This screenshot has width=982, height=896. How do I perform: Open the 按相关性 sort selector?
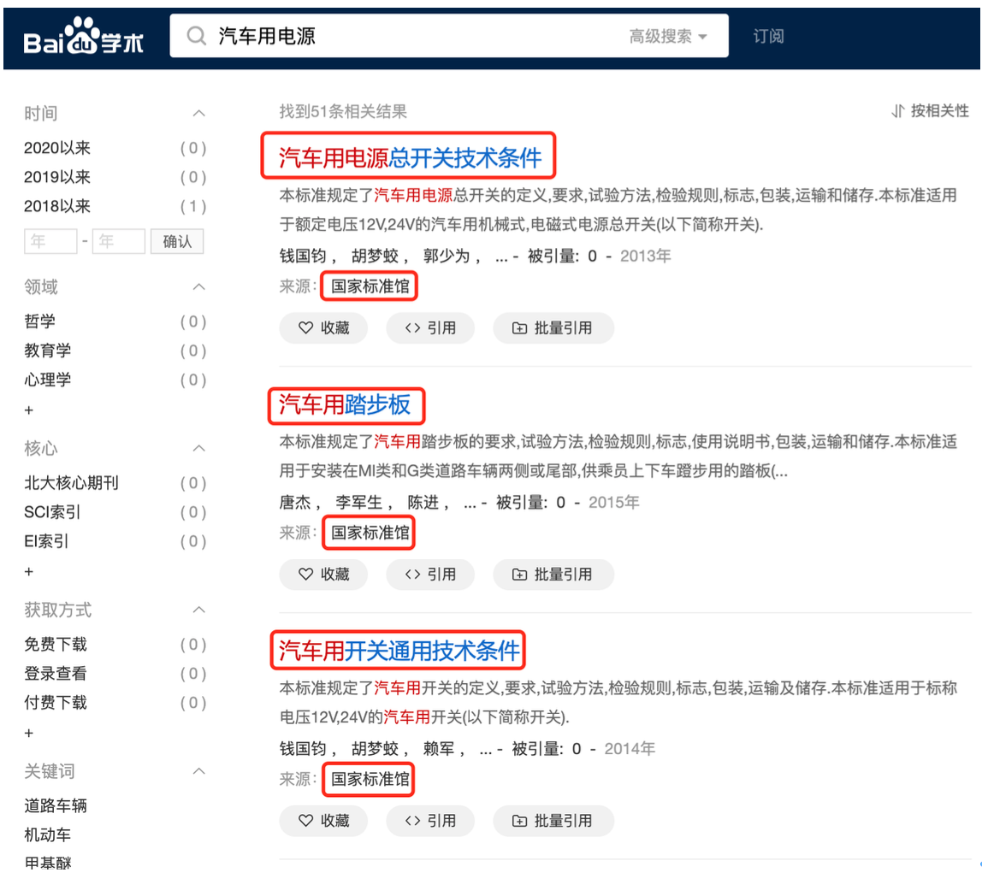[930, 111]
